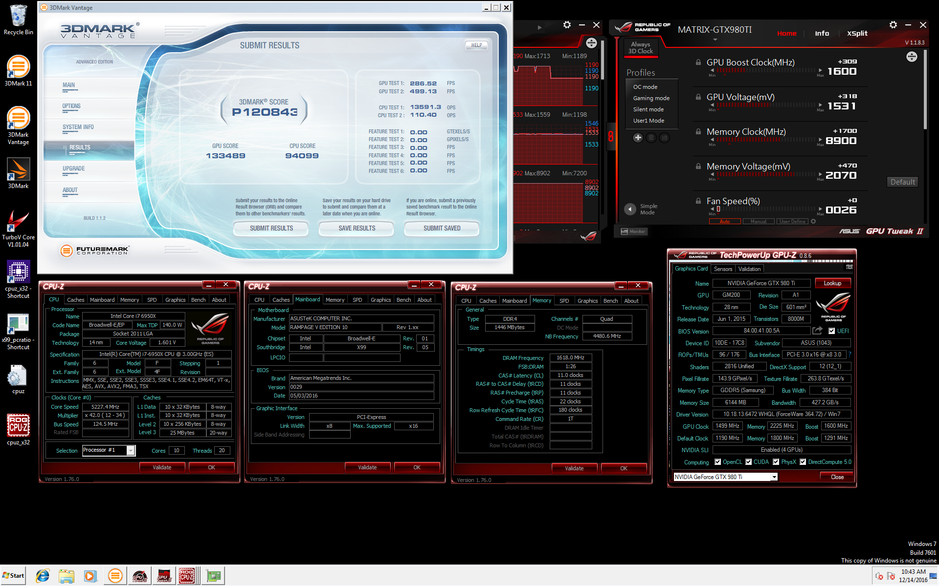Open the Info tab in GPU Tweak II

coord(822,33)
